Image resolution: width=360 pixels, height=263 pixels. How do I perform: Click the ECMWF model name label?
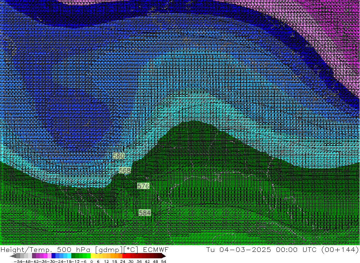[156, 249]
